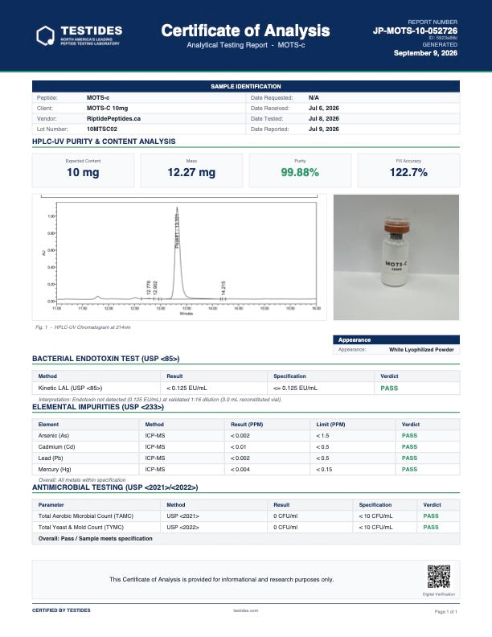492x637 pixels.
Task: Click Date Tested value Jul 8, 2026
Action: [x=323, y=118]
